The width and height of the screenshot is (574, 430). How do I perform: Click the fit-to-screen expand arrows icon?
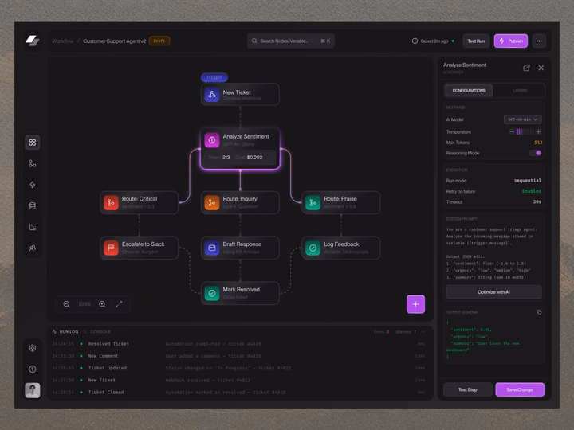click(119, 304)
